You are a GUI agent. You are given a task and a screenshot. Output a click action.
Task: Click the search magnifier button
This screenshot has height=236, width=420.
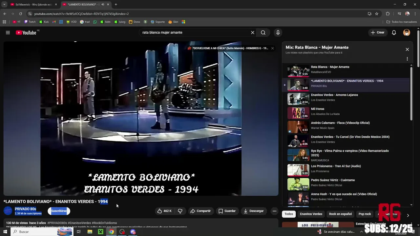click(263, 32)
